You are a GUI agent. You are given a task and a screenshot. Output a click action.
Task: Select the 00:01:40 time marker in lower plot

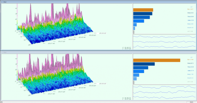click(x=51, y=94)
